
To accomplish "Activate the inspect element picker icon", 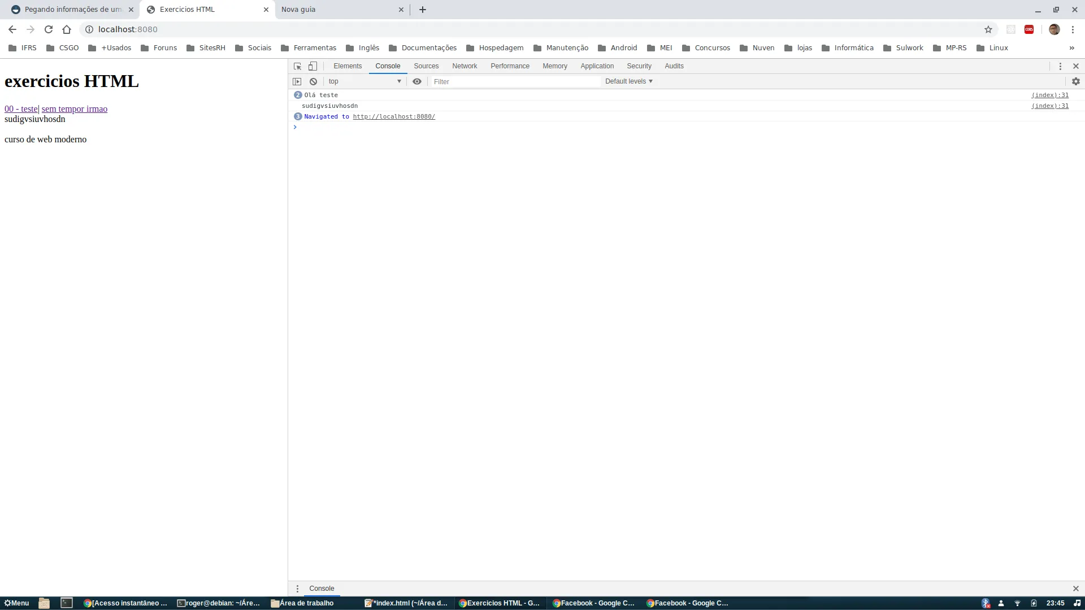I will click(297, 66).
